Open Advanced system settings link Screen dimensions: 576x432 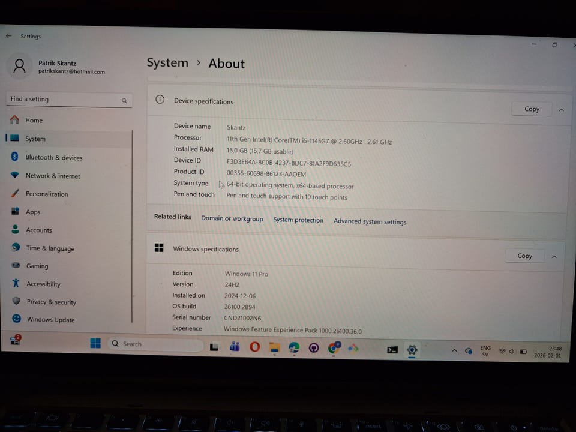[x=370, y=221]
